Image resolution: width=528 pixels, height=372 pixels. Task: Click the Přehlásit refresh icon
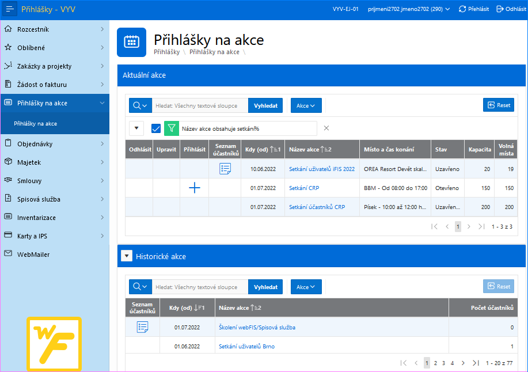pyautogui.click(x=462, y=9)
